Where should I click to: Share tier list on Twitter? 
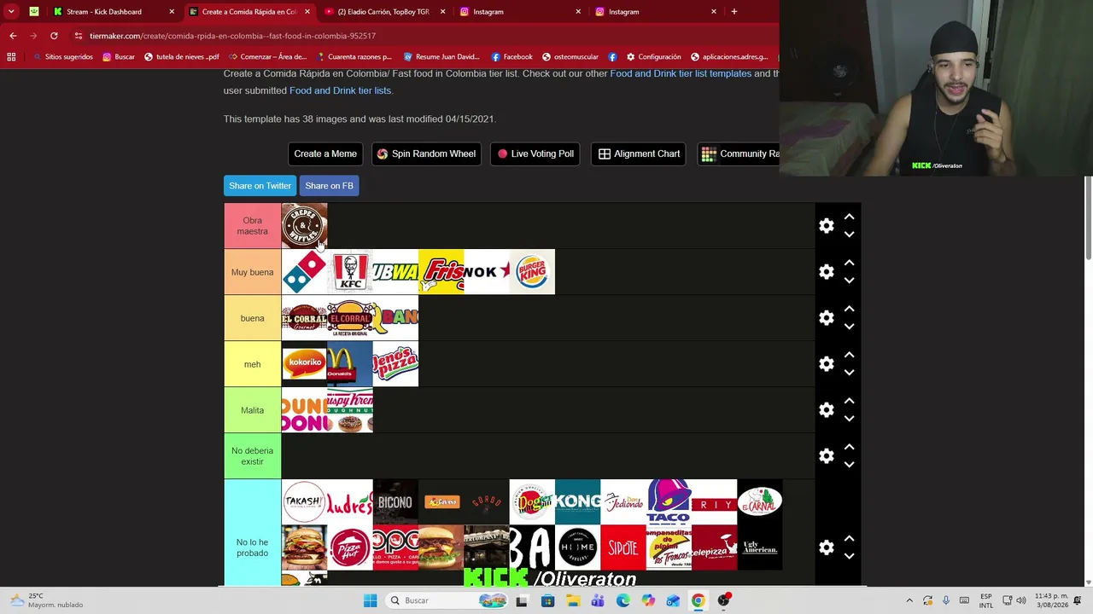[x=260, y=186]
